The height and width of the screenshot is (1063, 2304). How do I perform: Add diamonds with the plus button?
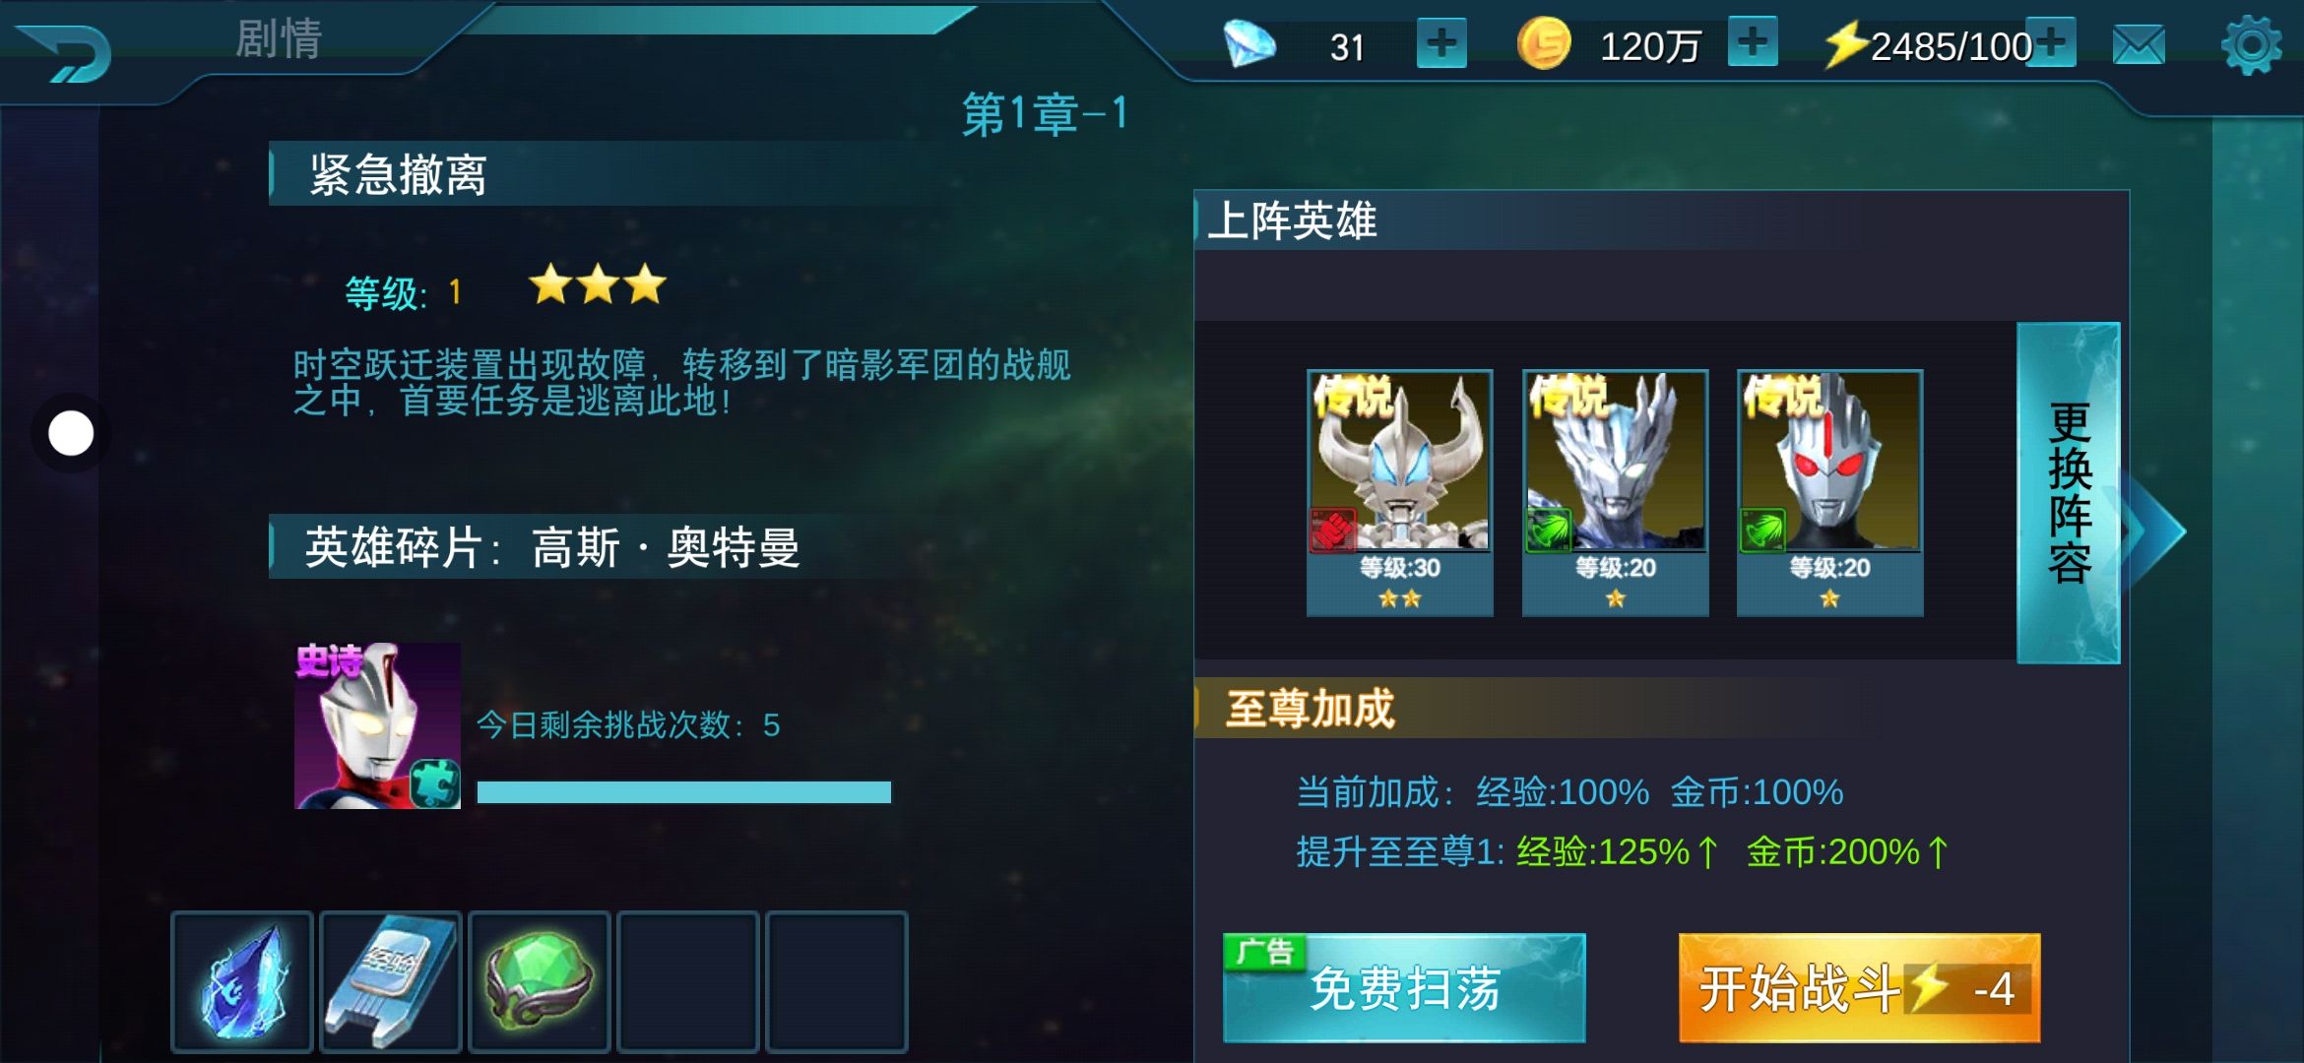pos(1441,44)
